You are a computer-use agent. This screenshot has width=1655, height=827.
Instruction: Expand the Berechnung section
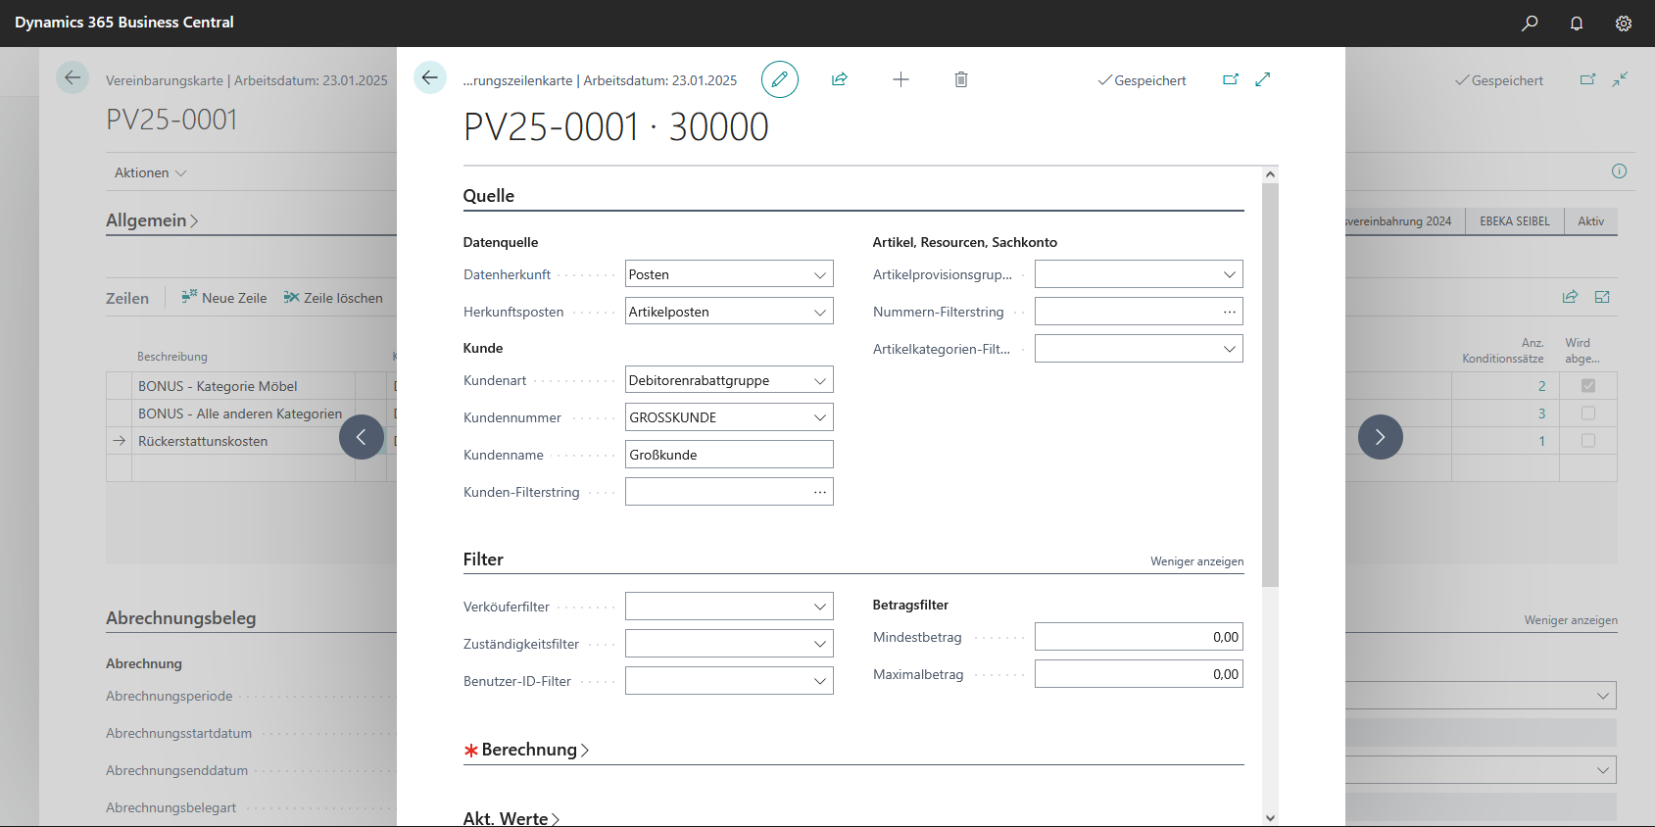534,750
